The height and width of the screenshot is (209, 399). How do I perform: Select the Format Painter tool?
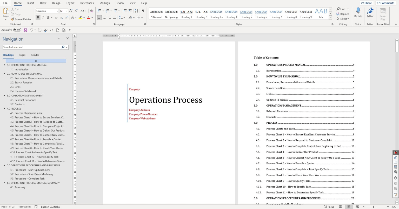[x=21, y=19]
